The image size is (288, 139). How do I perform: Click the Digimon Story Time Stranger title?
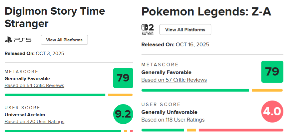(55, 17)
